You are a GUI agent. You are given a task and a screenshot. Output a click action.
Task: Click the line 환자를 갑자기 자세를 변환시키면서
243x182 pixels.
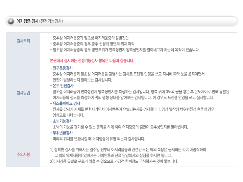[134, 109]
